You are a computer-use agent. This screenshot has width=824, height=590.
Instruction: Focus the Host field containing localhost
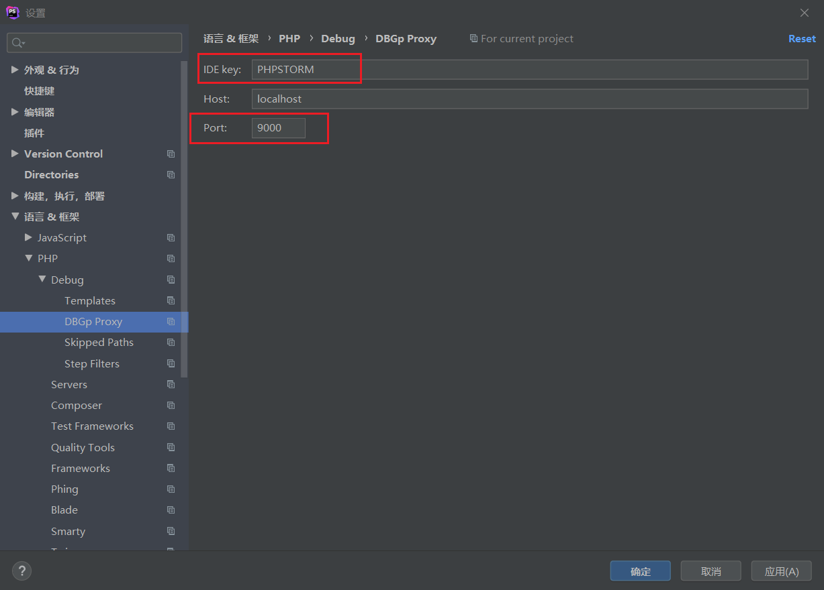530,99
